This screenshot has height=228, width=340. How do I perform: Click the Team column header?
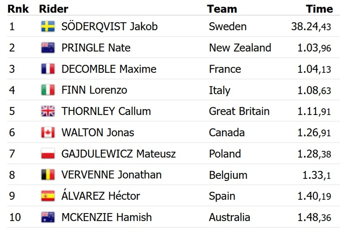click(x=222, y=9)
